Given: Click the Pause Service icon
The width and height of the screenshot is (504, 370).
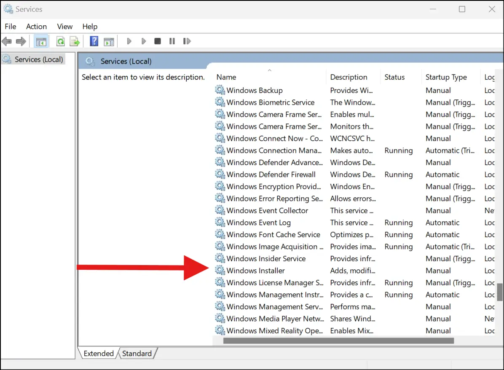Looking at the screenshot, I should click(172, 41).
